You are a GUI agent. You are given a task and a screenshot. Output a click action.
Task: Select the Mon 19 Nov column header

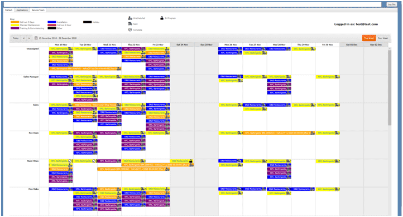tap(61, 45)
